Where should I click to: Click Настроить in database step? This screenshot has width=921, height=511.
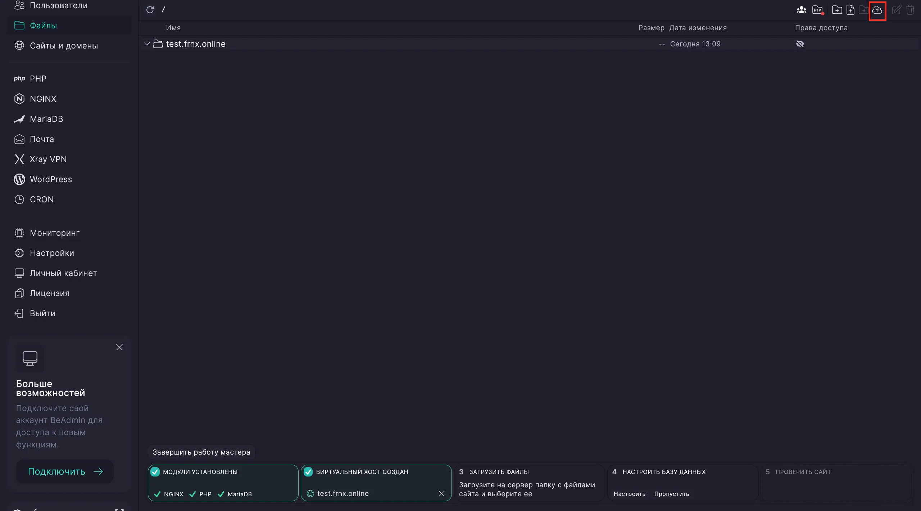(629, 494)
